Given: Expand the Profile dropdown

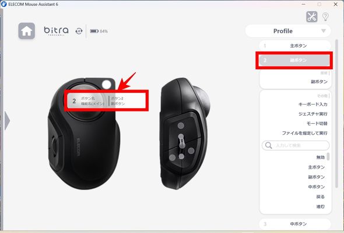Looking at the screenshot, I should [x=288, y=31].
